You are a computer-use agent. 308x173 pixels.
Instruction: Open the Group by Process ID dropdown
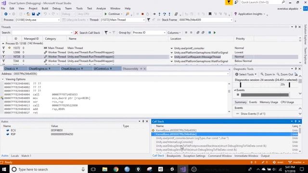click(149, 33)
